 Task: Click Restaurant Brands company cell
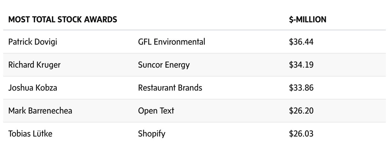(x=170, y=88)
